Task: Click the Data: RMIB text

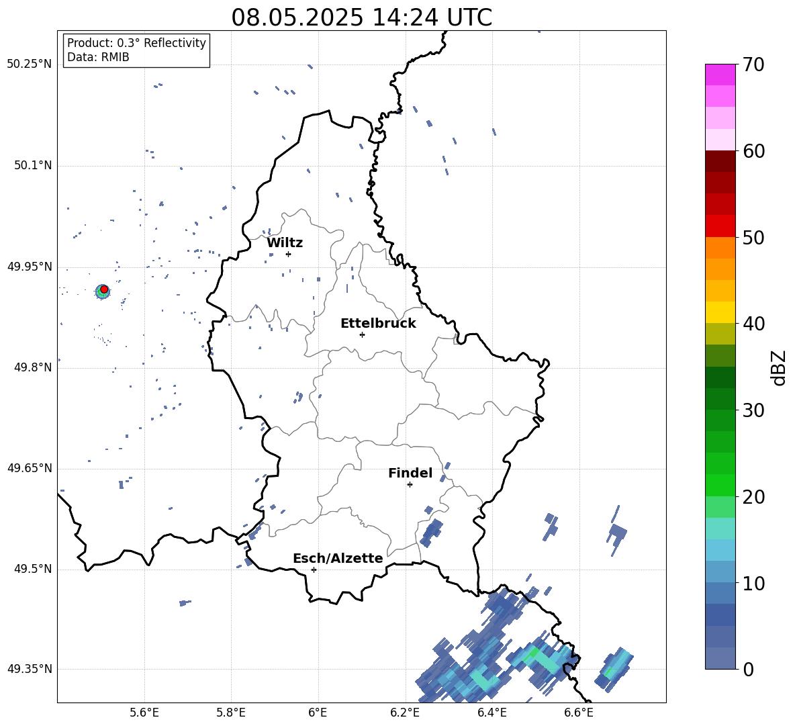Action: pos(98,57)
